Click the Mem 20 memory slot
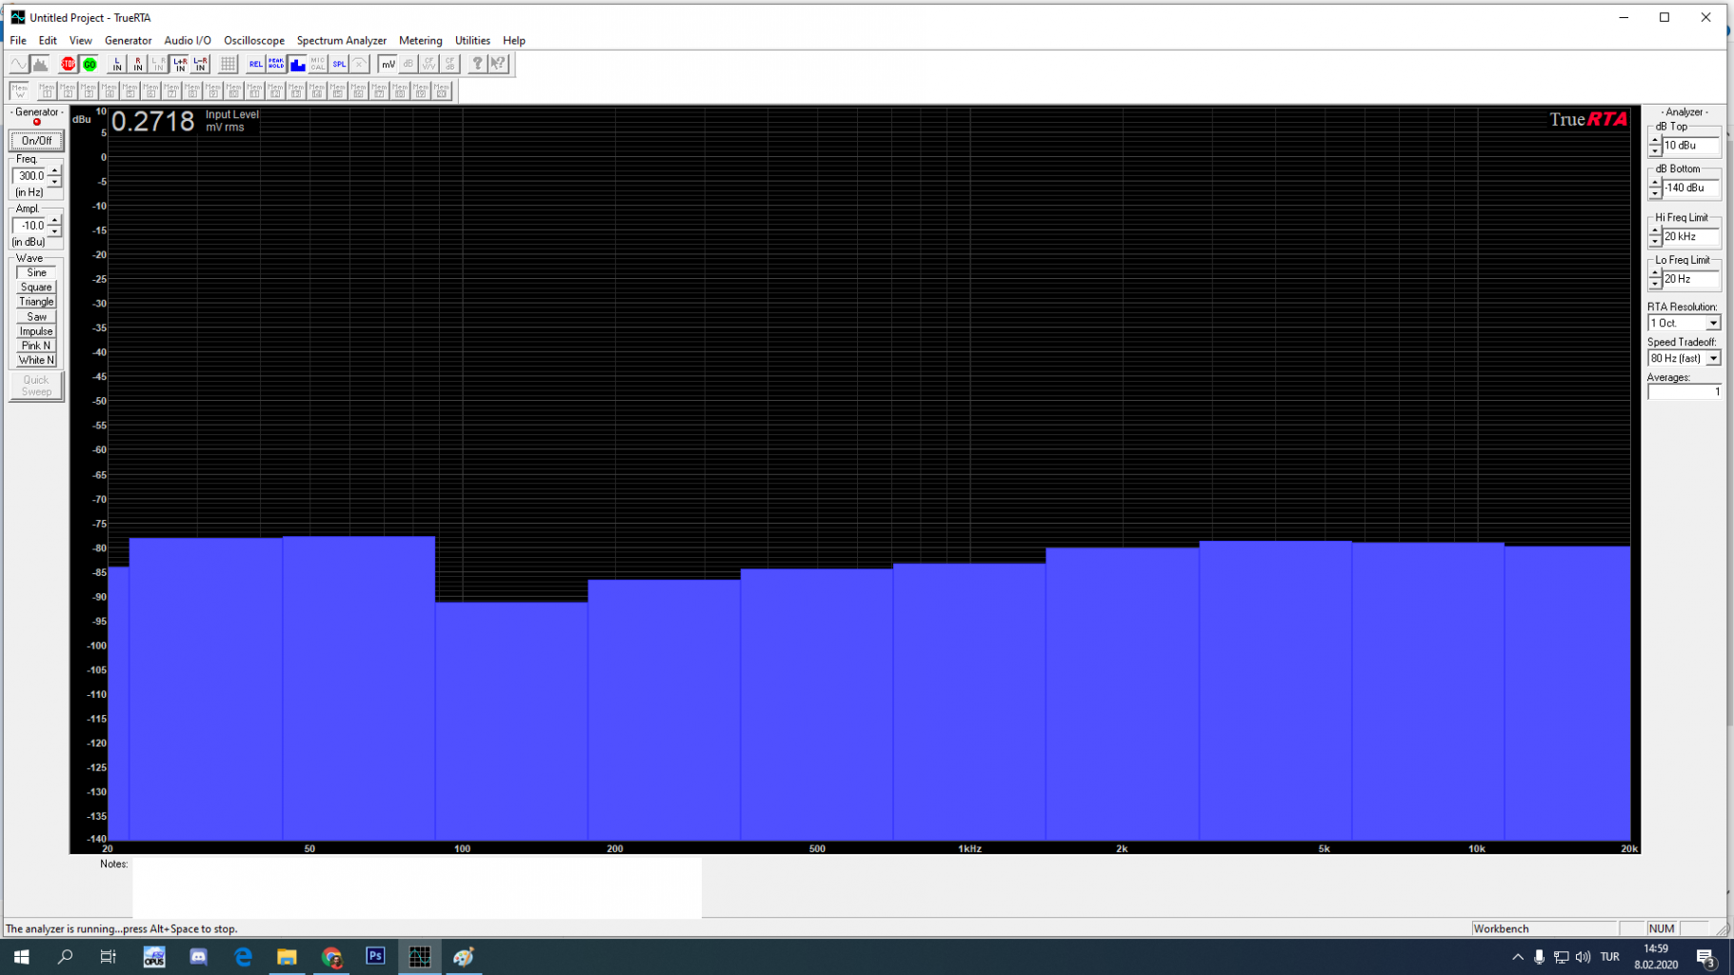 point(442,90)
